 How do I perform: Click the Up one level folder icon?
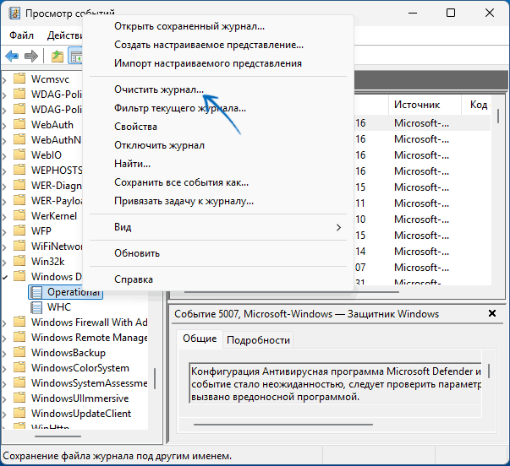pos(58,57)
